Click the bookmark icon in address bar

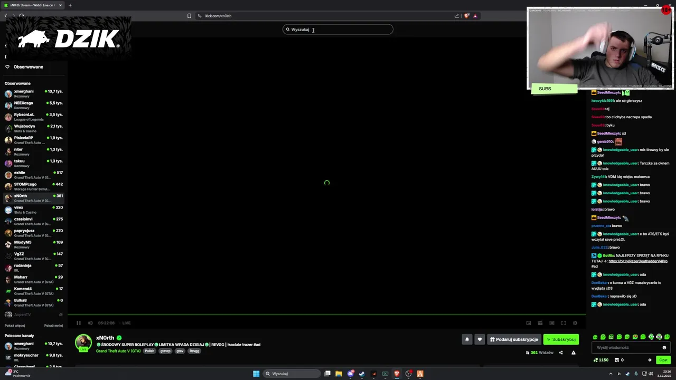pos(189,16)
